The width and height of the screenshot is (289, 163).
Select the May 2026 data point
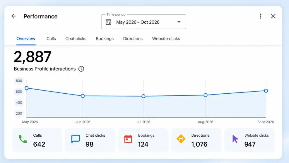(x=27, y=88)
